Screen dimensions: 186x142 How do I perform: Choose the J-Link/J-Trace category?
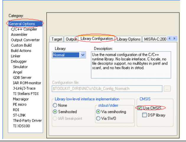[24, 88]
